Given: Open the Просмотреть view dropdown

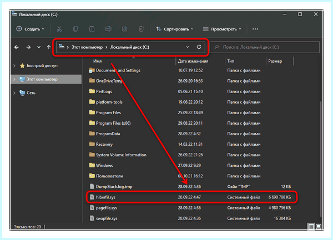Looking at the screenshot, I should point(222,29).
